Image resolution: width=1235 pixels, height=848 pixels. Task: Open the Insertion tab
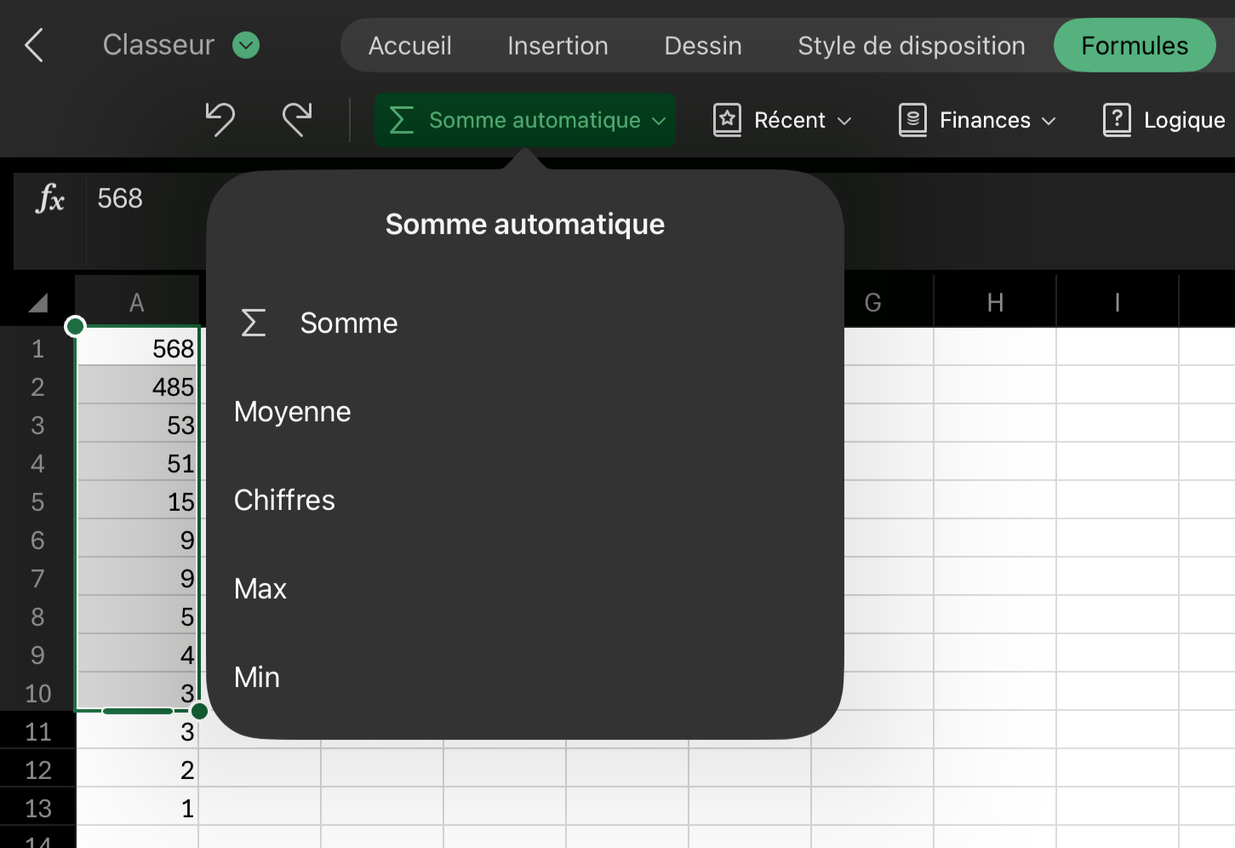[557, 45]
